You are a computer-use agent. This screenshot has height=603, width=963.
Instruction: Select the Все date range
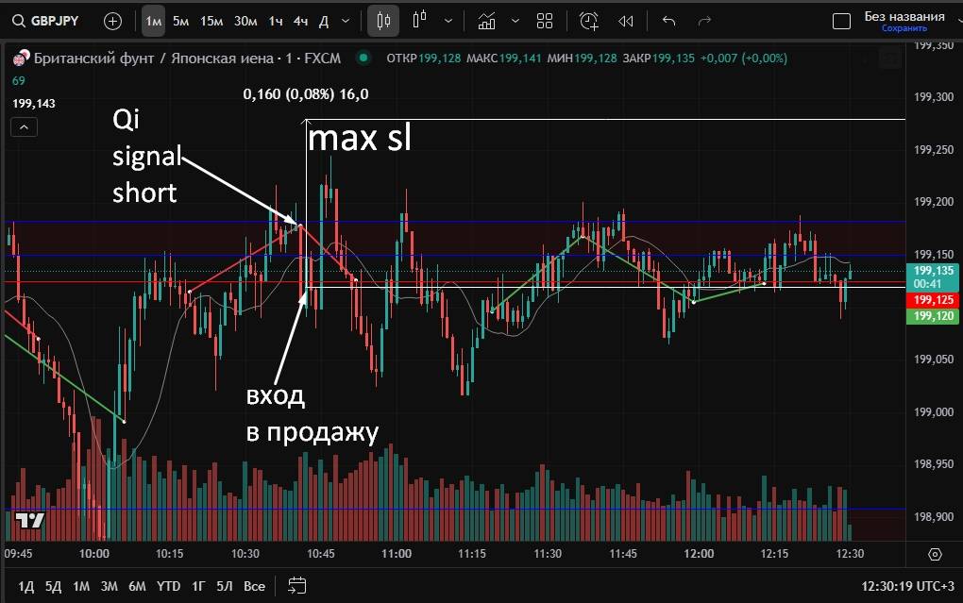254,586
